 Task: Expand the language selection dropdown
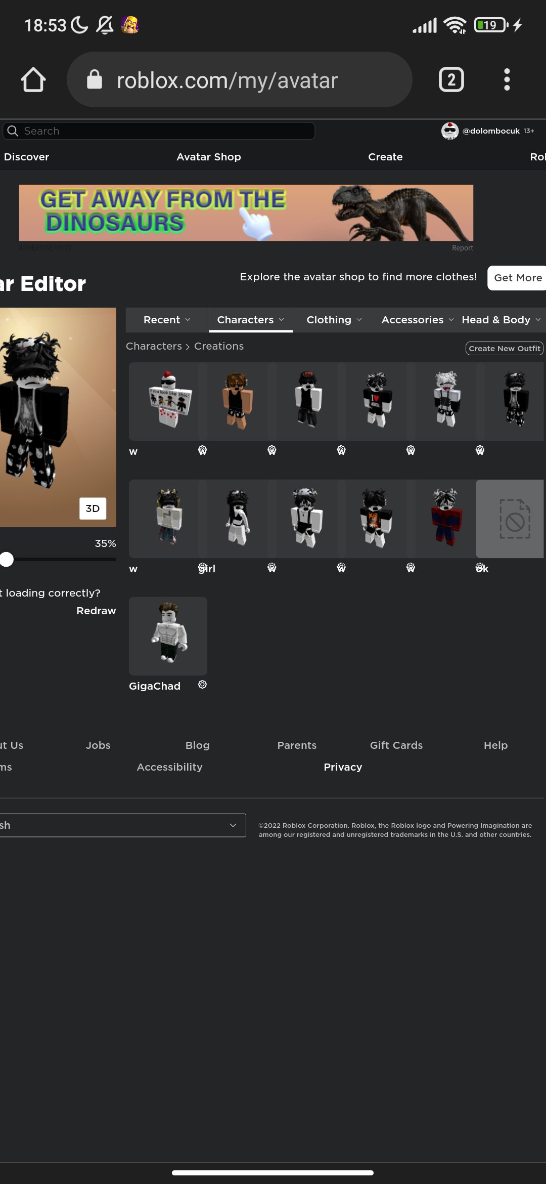[x=123, y=825]
